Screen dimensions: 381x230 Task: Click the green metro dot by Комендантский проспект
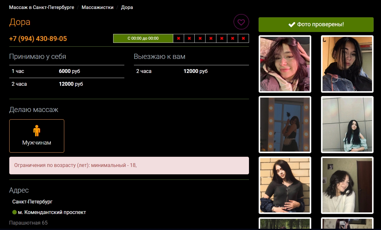coord(14,212)
